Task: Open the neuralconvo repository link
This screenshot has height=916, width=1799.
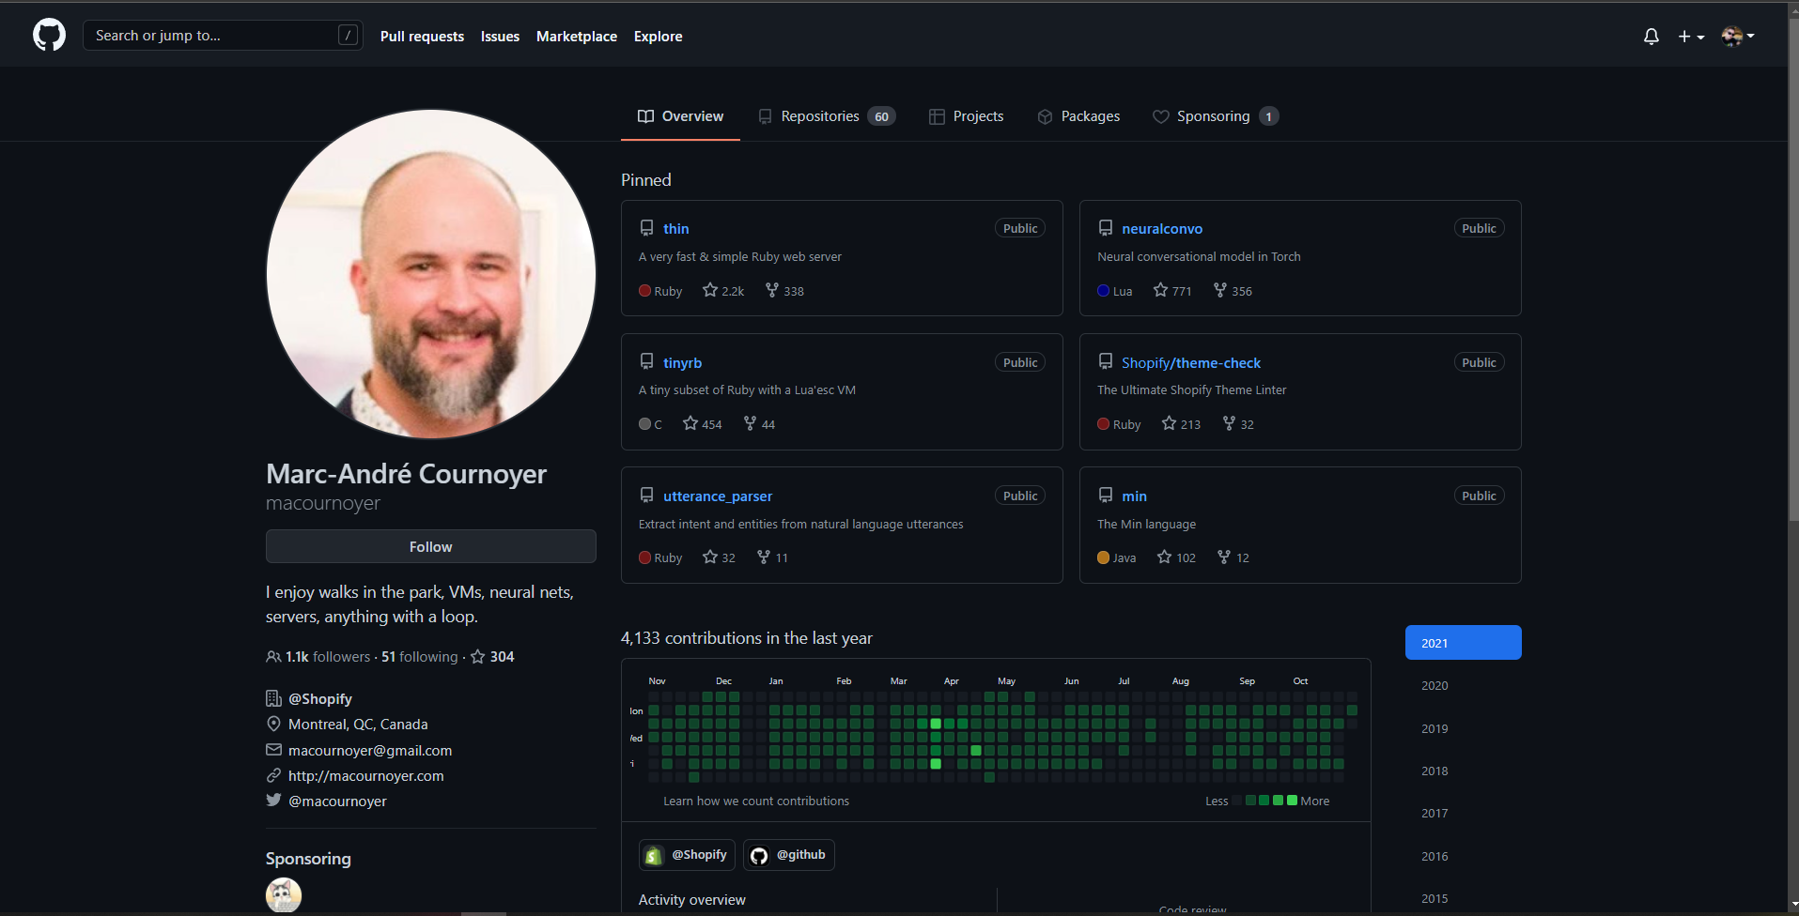Action: (1162, 229)
